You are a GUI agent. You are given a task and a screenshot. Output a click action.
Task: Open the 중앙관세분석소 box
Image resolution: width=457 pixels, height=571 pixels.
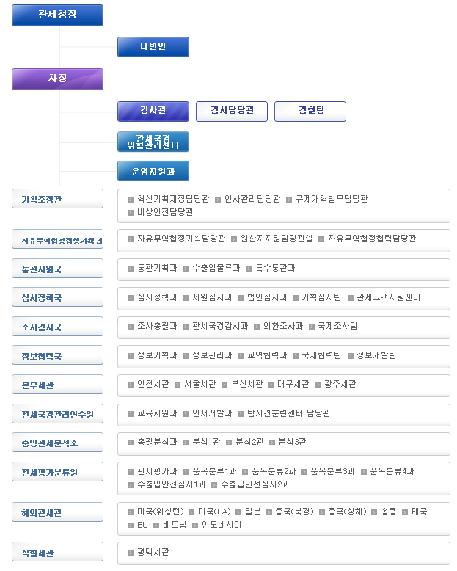coord(57,442)
